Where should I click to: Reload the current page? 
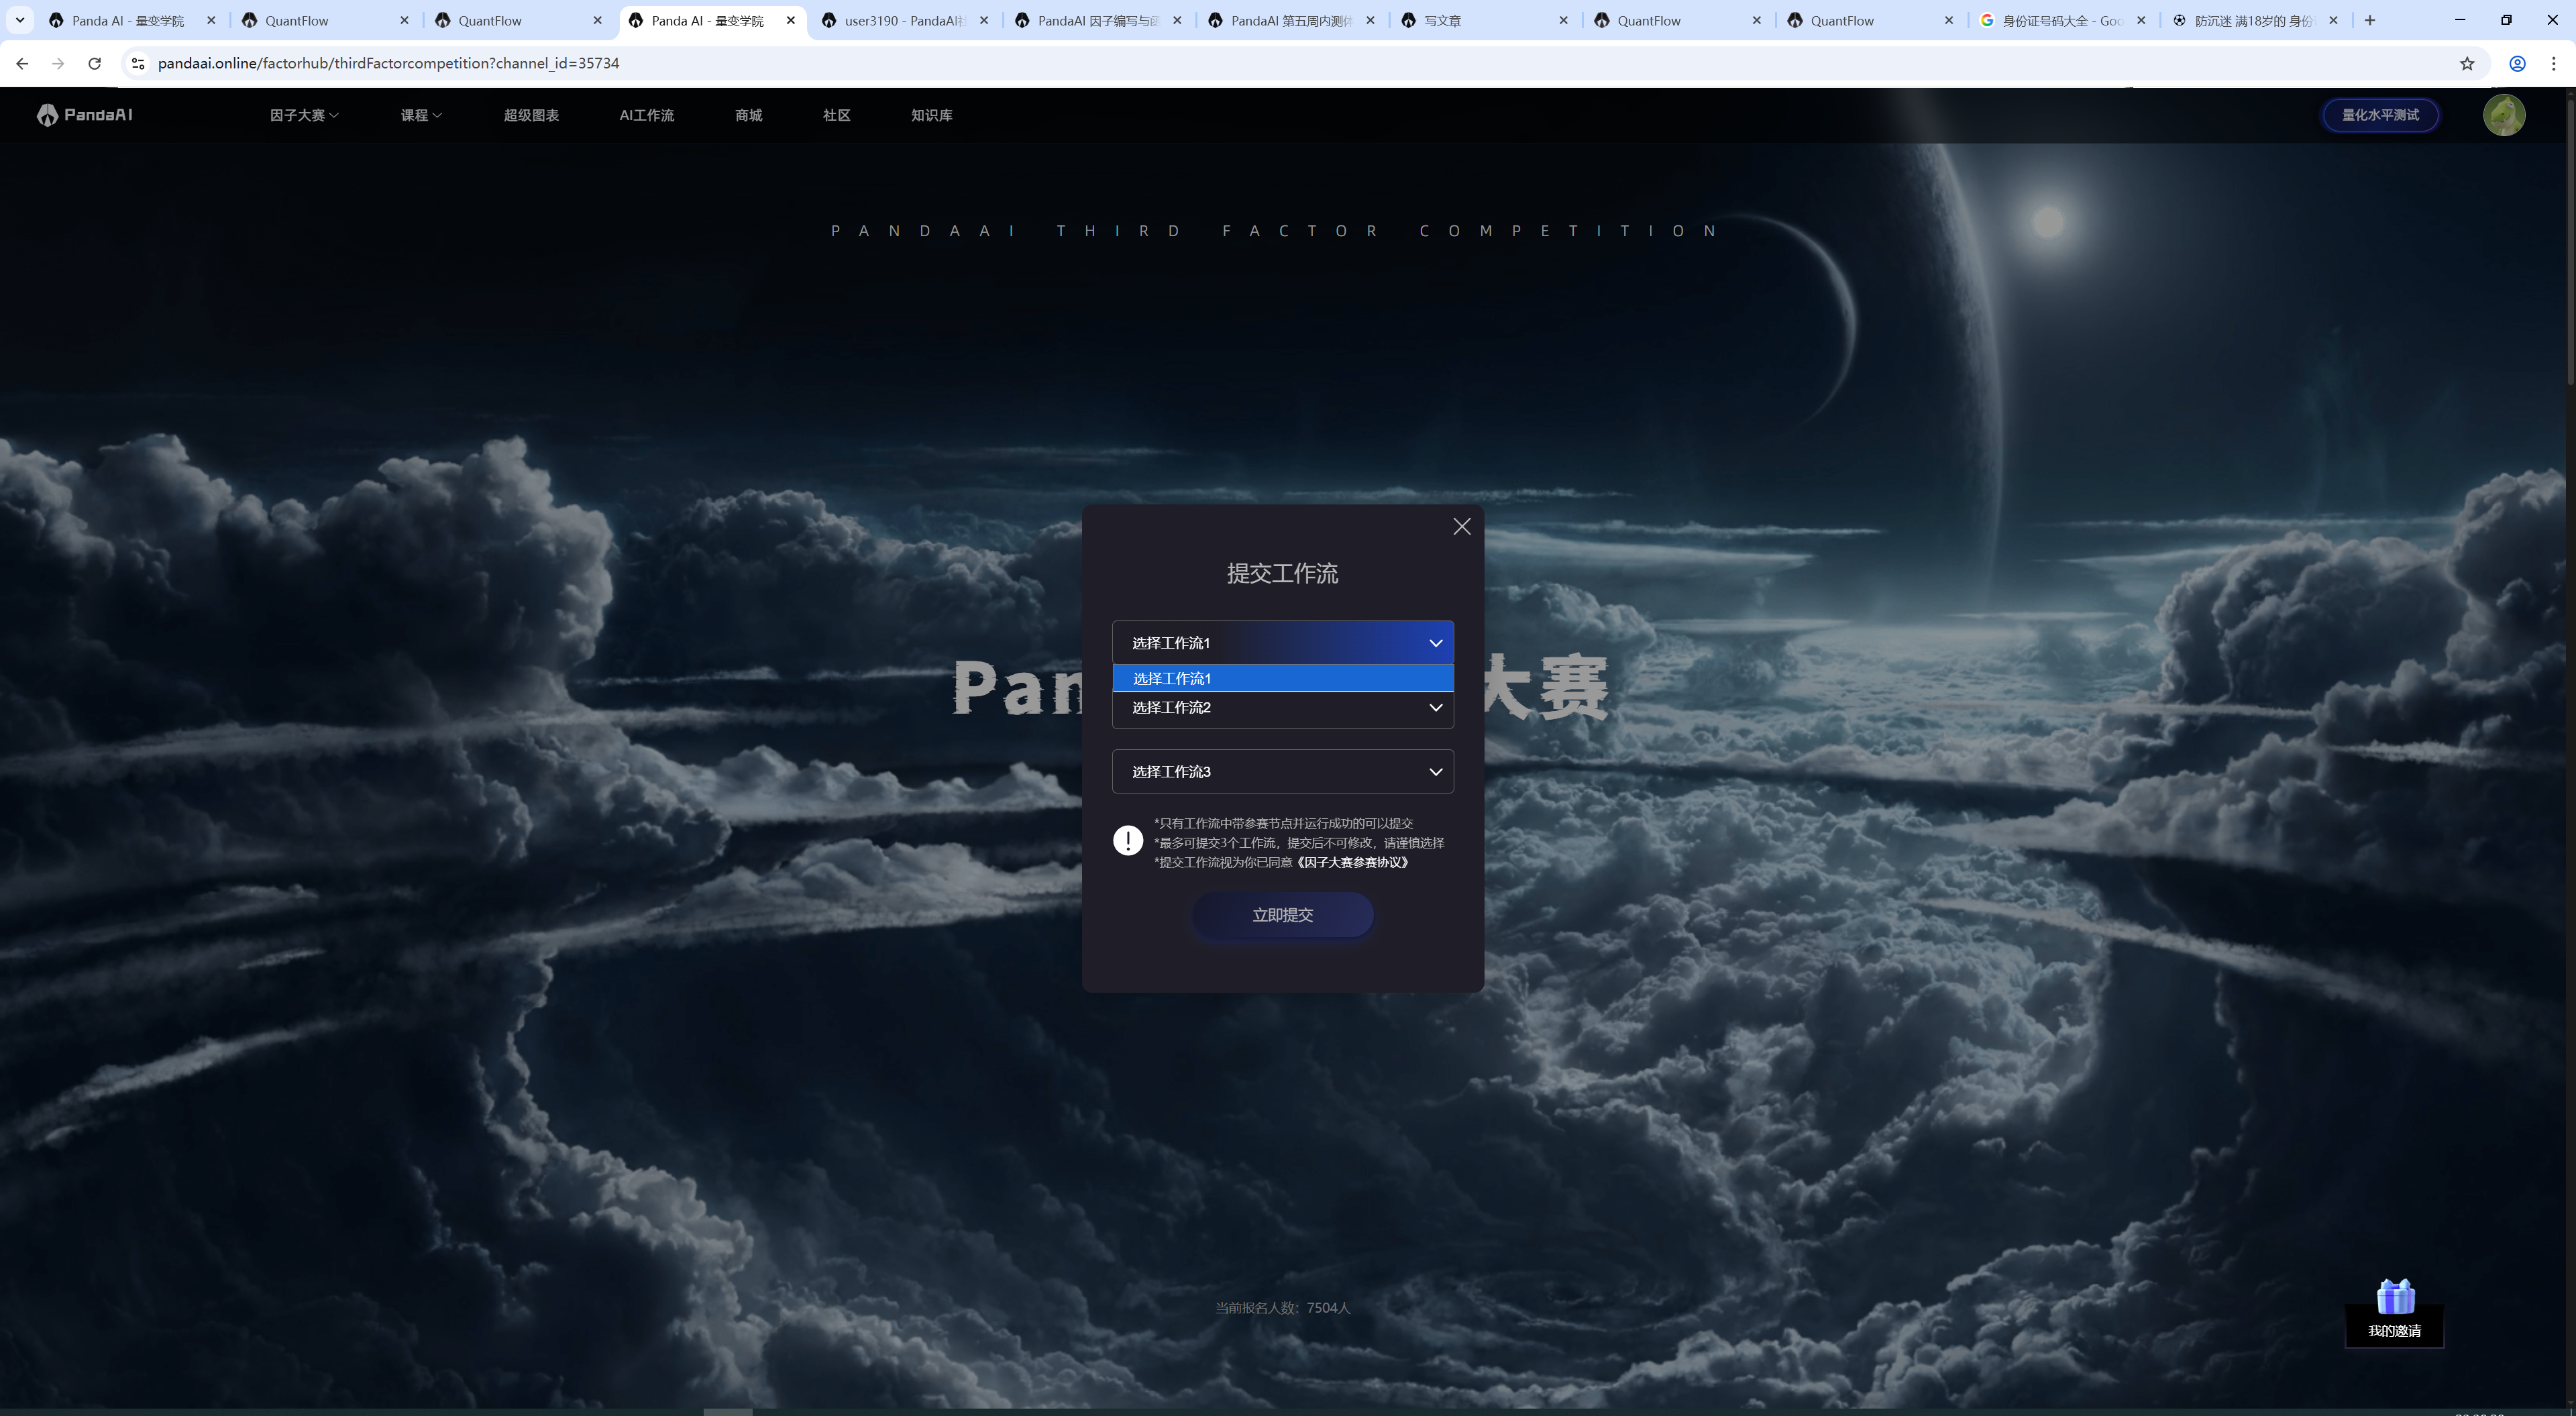(94, 63)
